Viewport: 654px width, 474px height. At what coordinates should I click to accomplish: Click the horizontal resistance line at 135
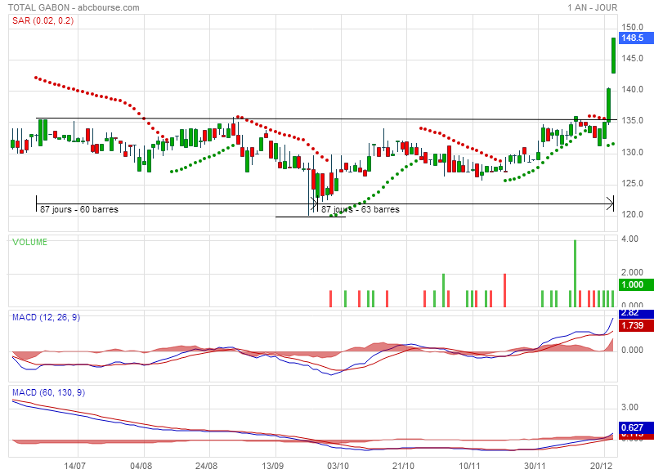point(326,119)
